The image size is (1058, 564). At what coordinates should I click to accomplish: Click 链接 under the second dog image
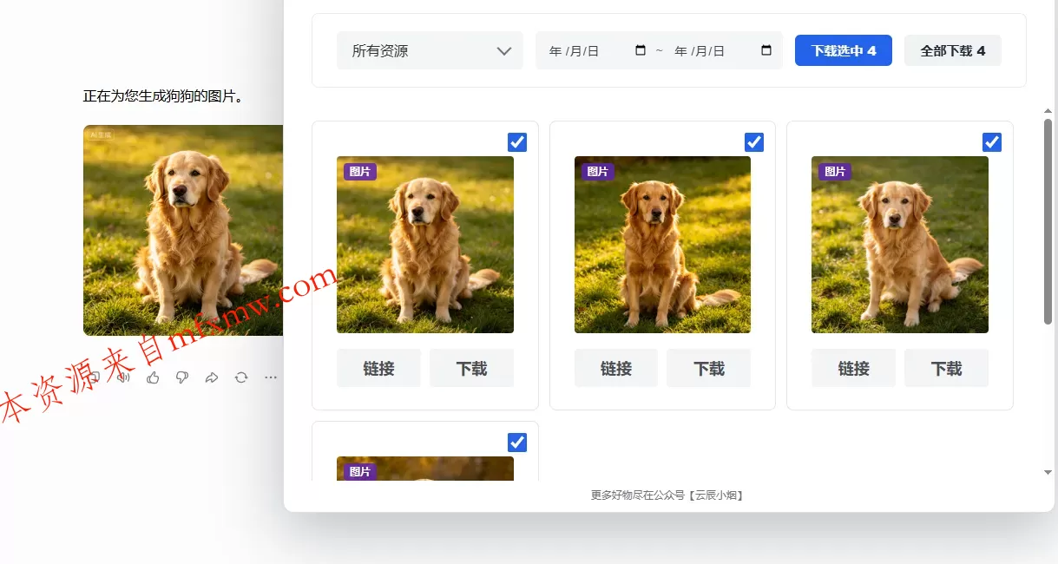coord(616,368)
